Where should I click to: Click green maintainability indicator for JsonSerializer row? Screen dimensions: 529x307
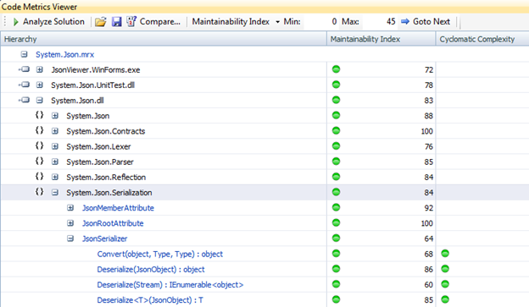point(336,238)
